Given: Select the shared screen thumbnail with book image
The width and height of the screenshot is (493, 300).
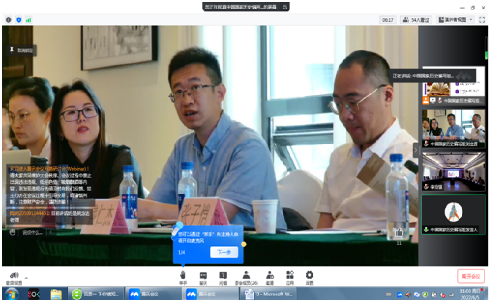Looking at the screenshot, I should (453, 86).
